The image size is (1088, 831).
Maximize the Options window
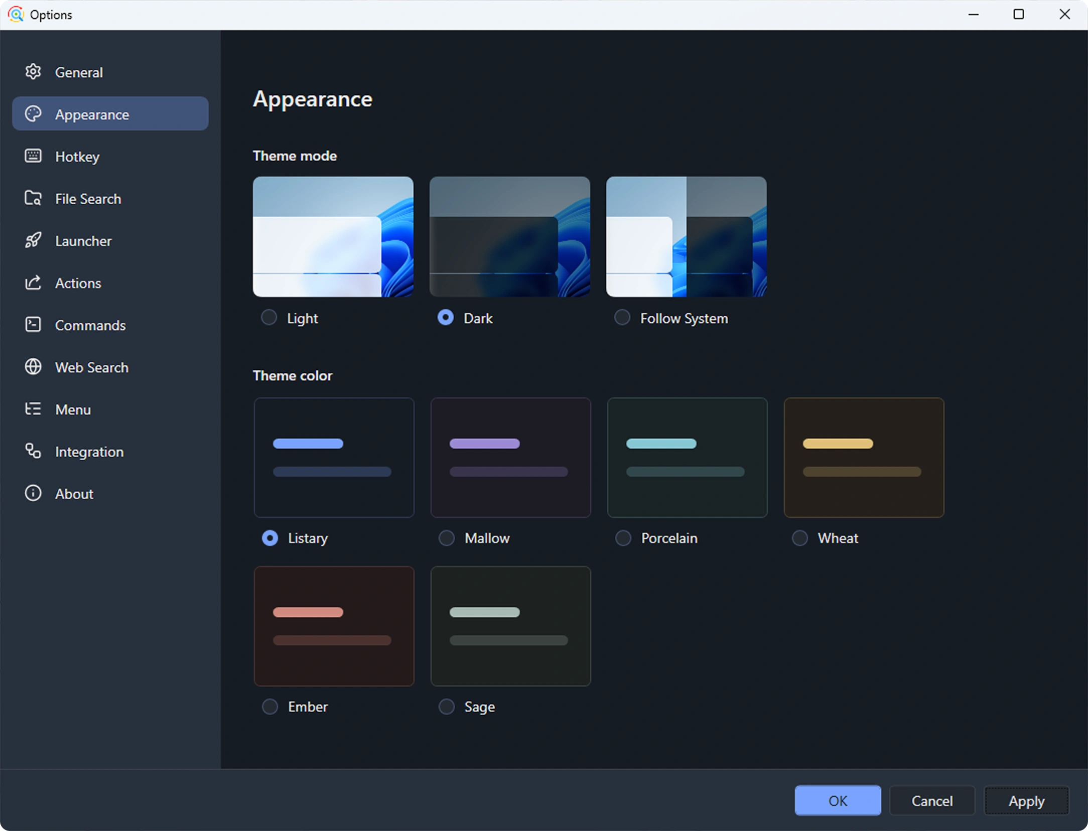click(x=1019, y=14)
